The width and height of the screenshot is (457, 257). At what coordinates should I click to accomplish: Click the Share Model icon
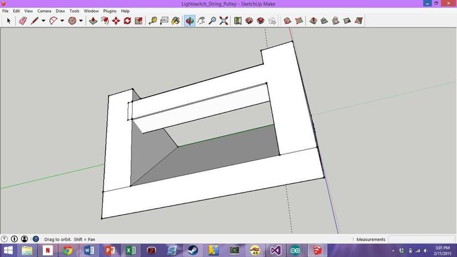click(260, 21)
